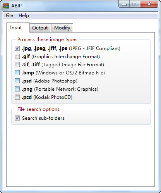The image size is (161, 193).
Task: Enable the .gif image type checkbox
Action: (17, 57)
